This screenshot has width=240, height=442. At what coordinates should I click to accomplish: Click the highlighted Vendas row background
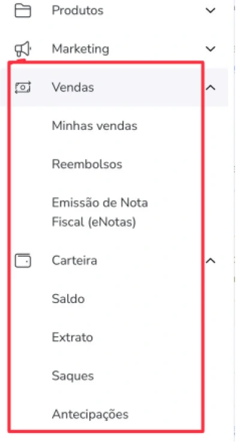(114, 87)
